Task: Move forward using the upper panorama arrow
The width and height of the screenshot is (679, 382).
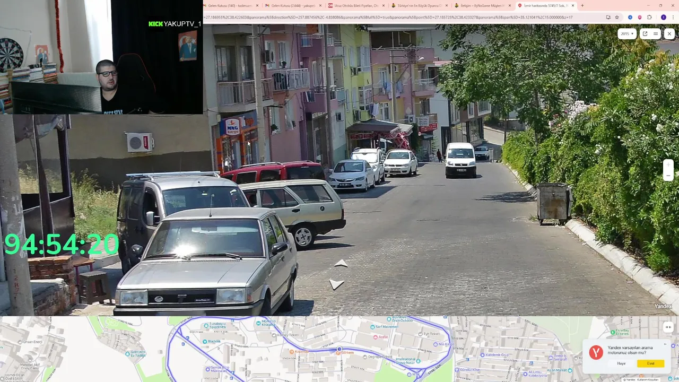Action: (x=341, y=263)
